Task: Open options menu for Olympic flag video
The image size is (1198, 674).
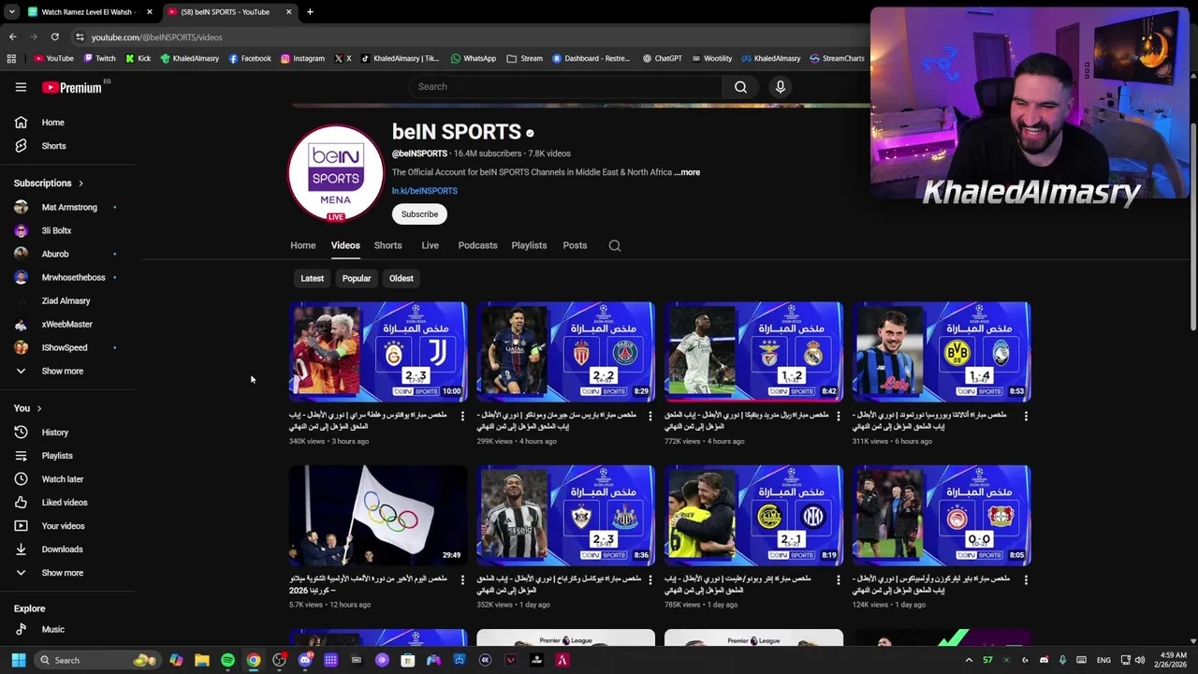Action: click(462, 579)
